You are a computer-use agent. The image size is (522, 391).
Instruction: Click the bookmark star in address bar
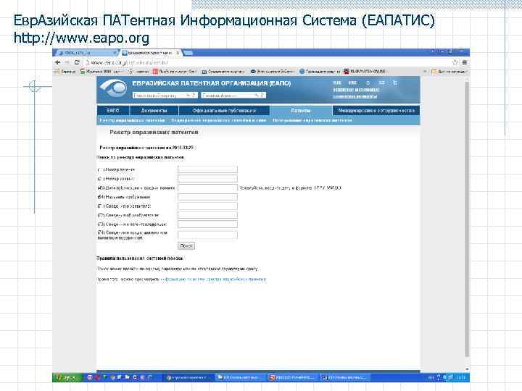455,62
